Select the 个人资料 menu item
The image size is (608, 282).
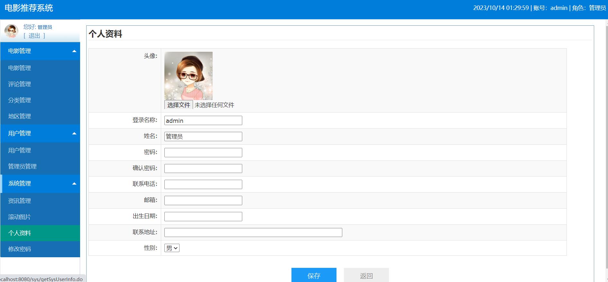point(40,233)
